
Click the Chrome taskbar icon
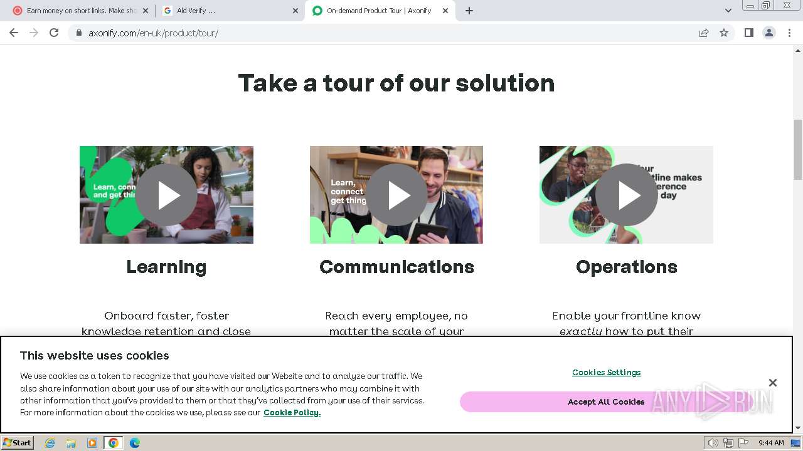click(x=114, y=443)
